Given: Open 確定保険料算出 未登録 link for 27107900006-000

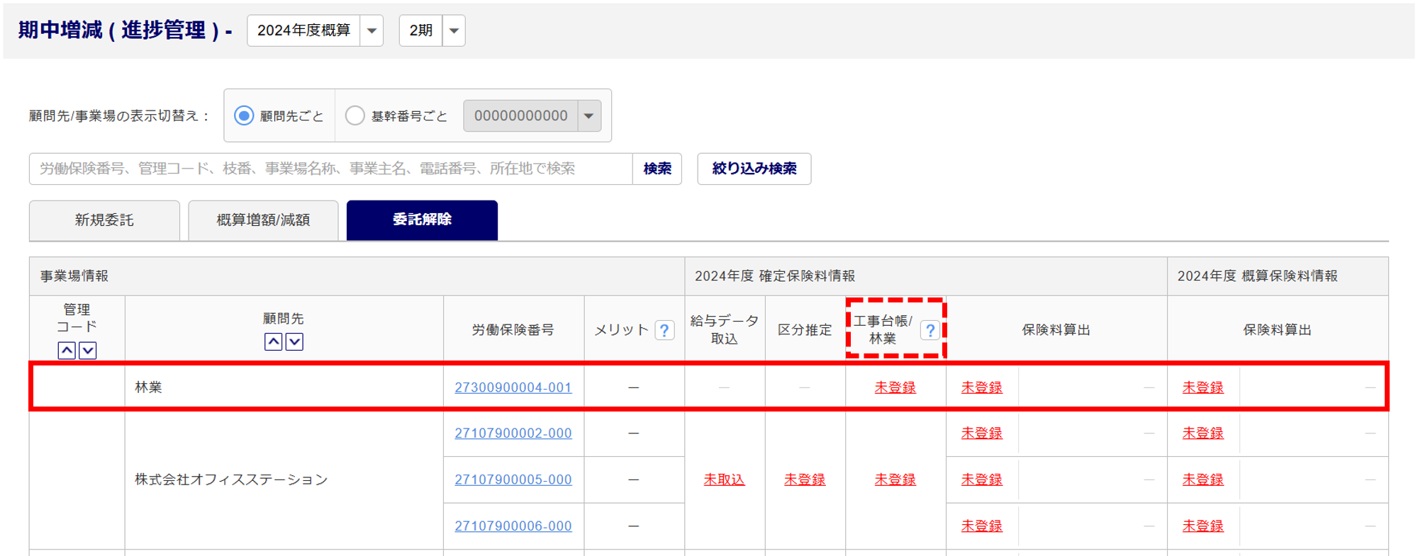Looking at the screenshot, I should coord(982,526).
